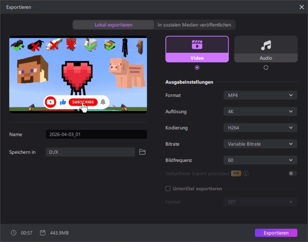Switch to In sozialen Medien veröffentlichen tab
The width and height of the screenshot is (308, 242).
click(x=194, y=25)
